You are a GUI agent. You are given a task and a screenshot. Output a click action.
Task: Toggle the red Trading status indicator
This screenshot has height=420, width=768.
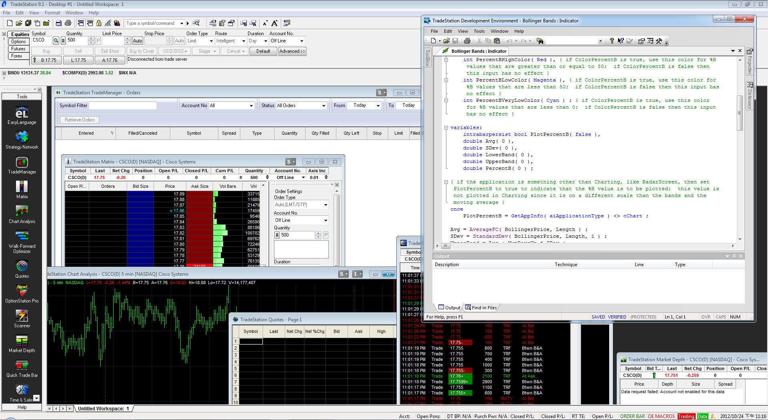[686, 416]
